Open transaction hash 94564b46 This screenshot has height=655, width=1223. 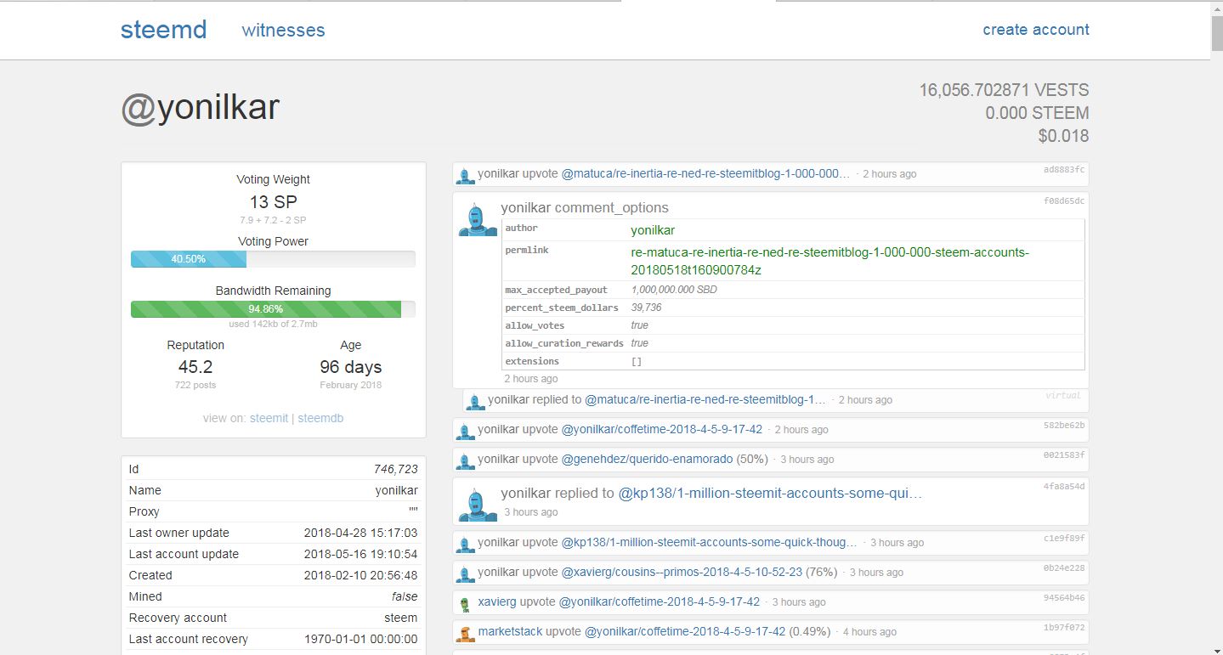point(1064,598)
